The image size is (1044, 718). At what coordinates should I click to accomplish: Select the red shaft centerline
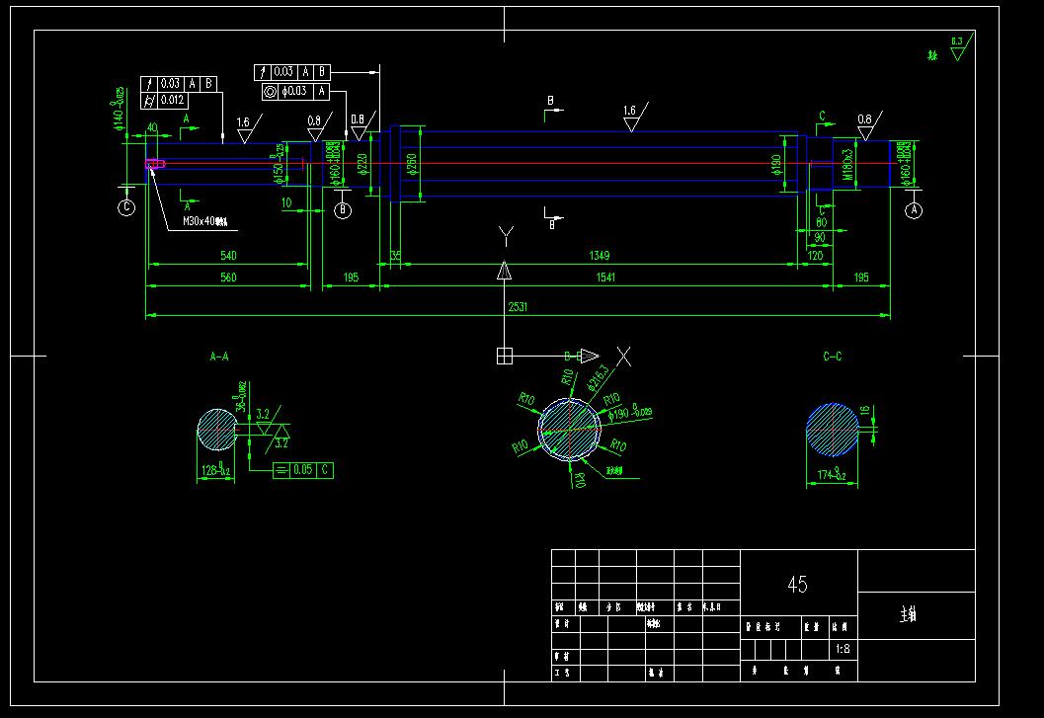click(521, 163)
